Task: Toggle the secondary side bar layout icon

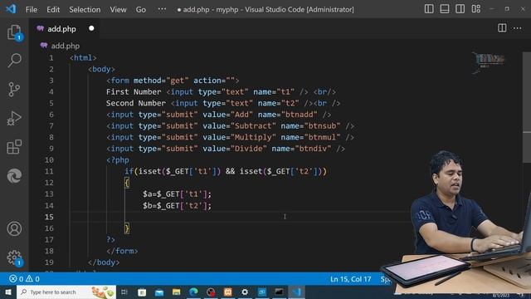Action: [x=460, y=9]
